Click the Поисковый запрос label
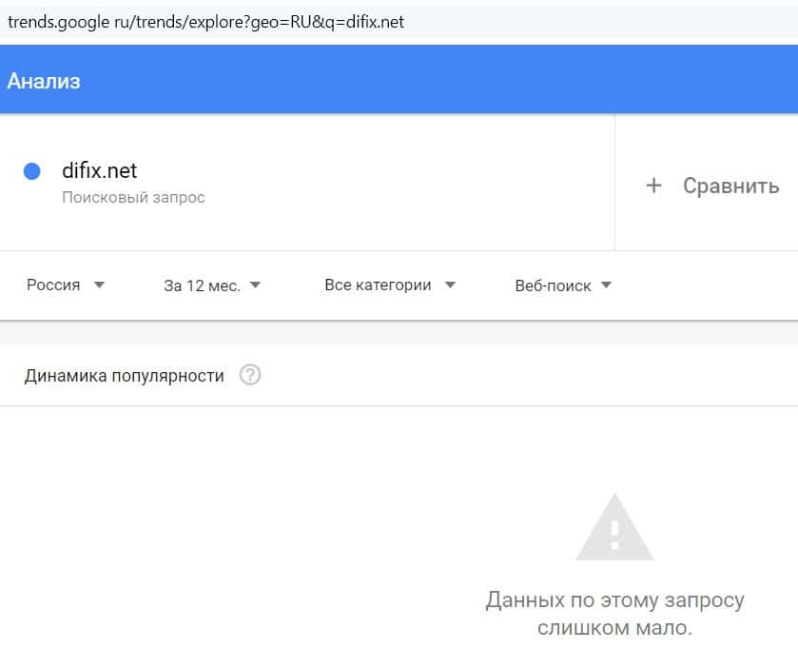Viewport: 798px width, 649px height. click(x=133, y=198)
